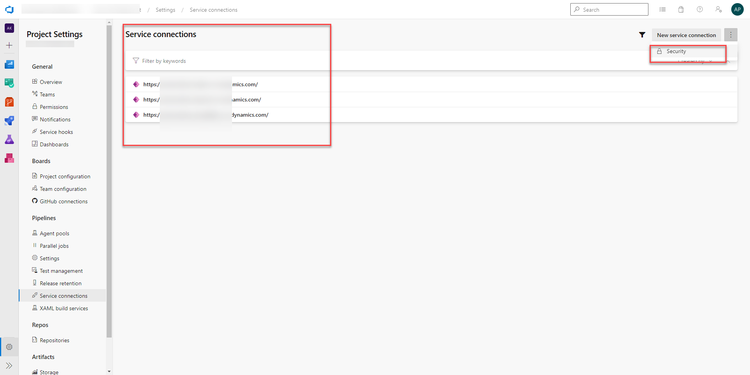The width and height of the screenshot is (750, 375).
Task: Open the Azure DevOps logo in top left
Action: [x=9, y=9]
